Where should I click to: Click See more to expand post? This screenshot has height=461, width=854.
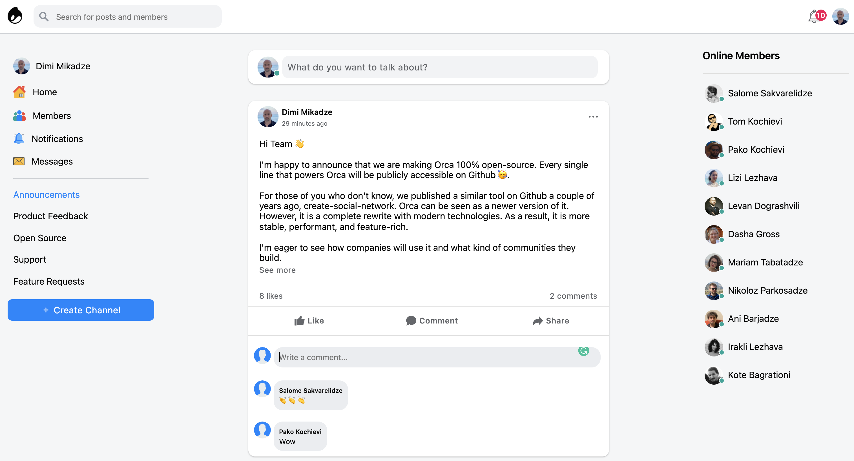pos(276,270)
